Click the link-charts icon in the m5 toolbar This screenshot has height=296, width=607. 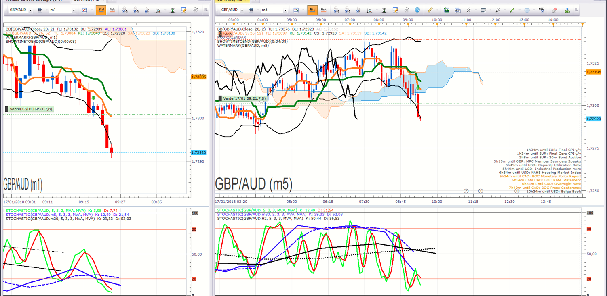click(x=251, y=10)
